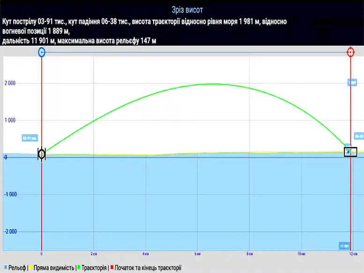Click the green trajectory curve apex
The image size is (364, 273).
(213, 84)
